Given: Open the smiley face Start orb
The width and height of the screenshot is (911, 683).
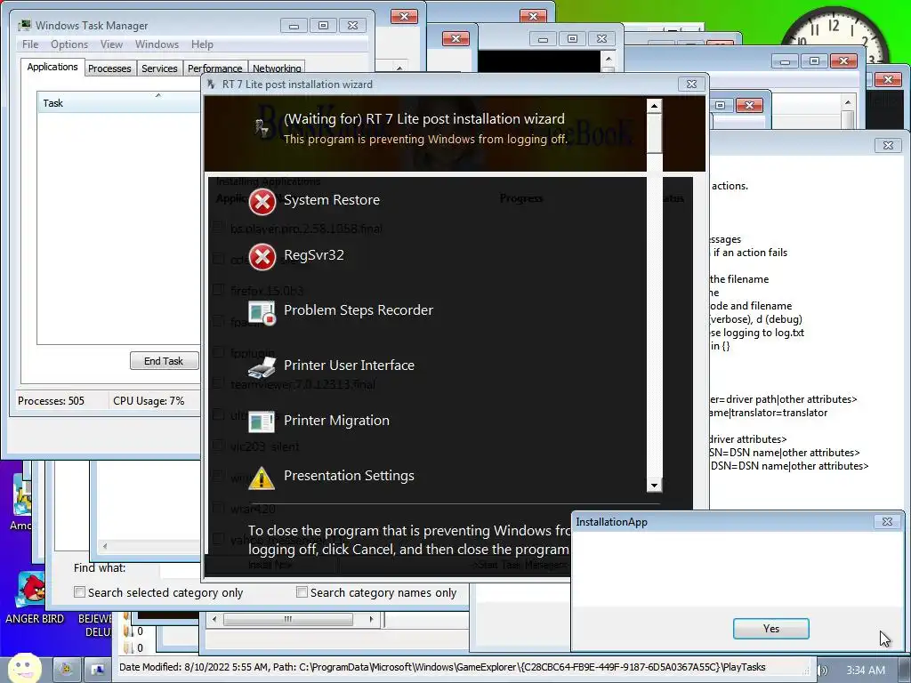Looking at the screenshot, I should tap(24, 669).
